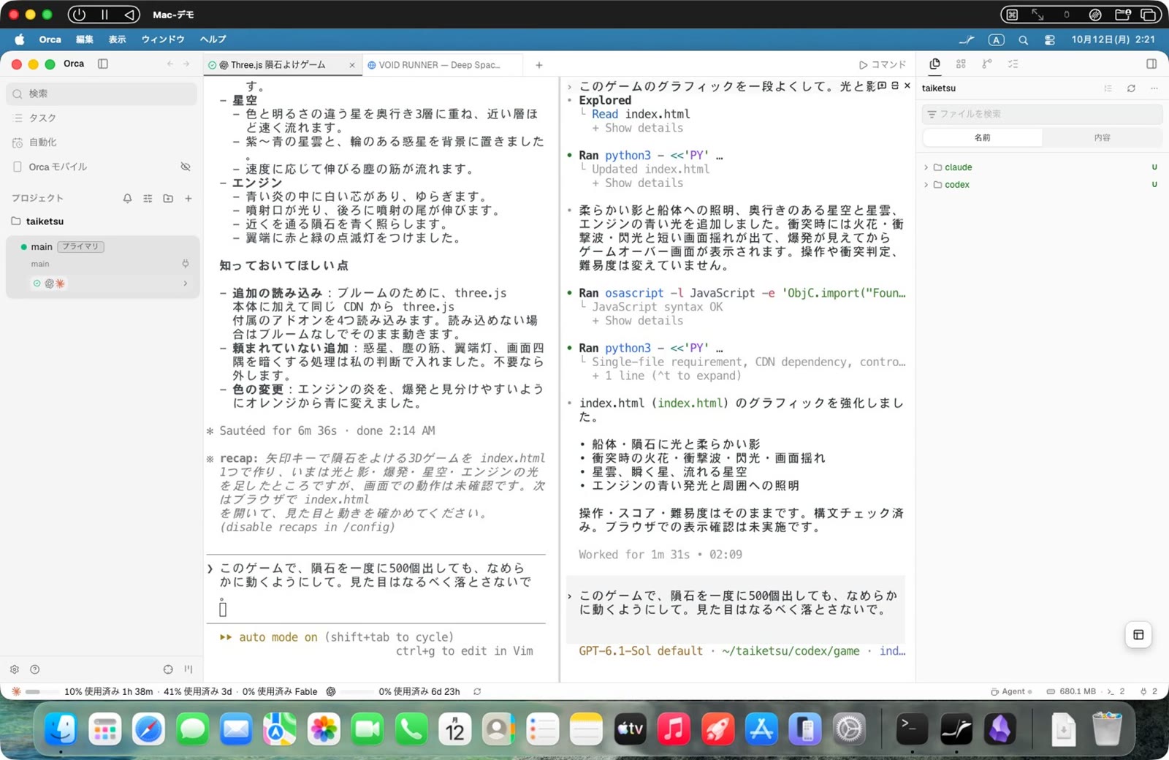Click the plus icon beside プロジェクト
1169x760 pixels.
click(189, 198)
